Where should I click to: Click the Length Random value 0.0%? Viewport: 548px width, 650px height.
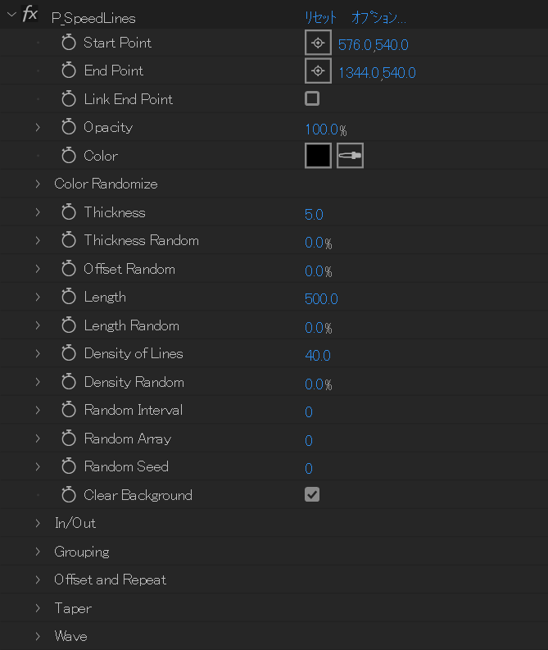tap(319, 328)
